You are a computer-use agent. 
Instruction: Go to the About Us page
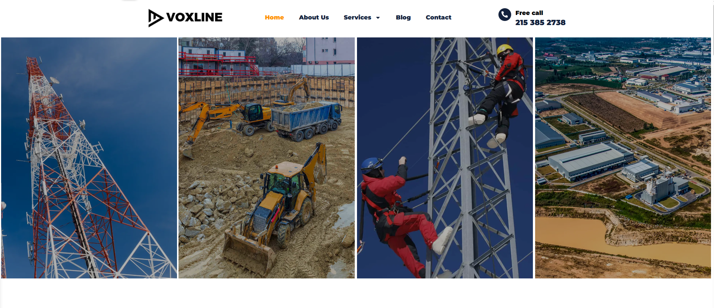(x=314, y=17)
